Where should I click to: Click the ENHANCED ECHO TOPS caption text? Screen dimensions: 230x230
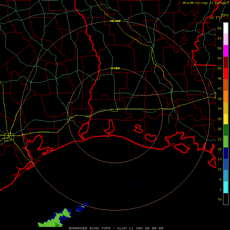(90, 228)
